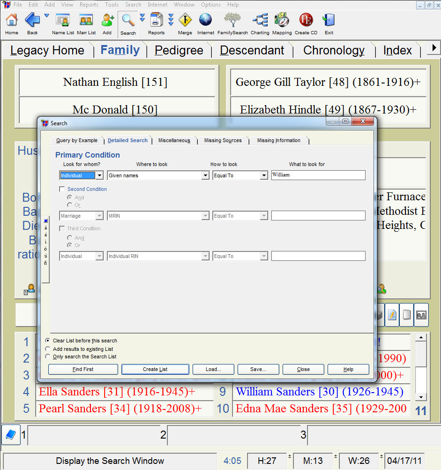Click the Close button in Search dialog
This screenshot has width=441, height=470.
click(303, 369)
